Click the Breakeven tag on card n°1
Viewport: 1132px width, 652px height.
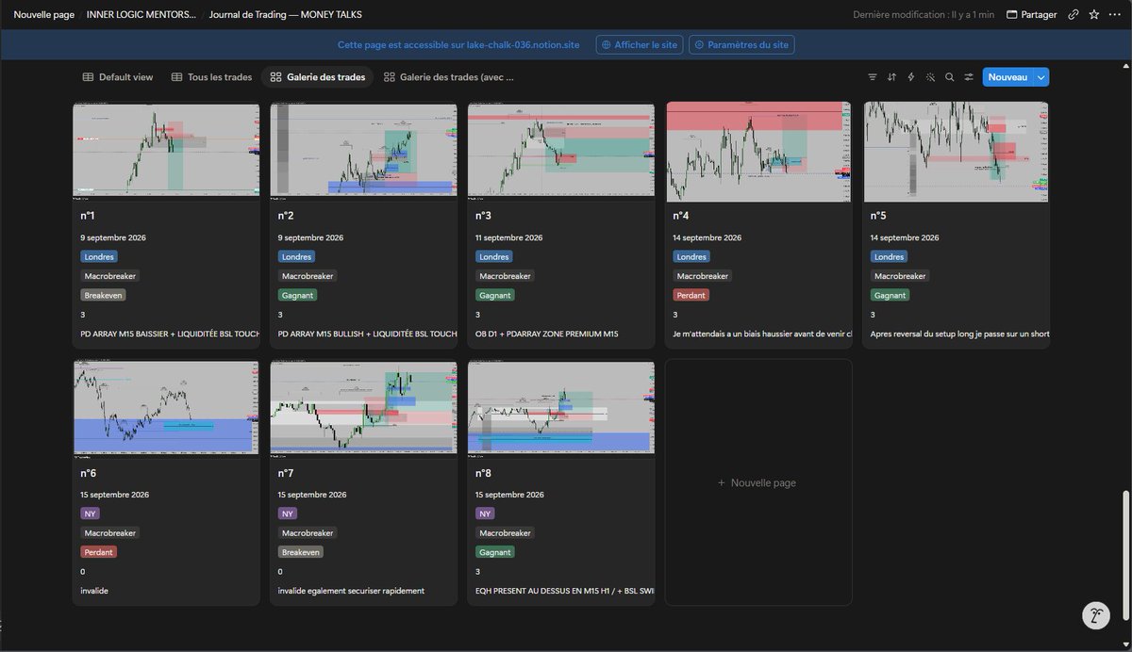[103, 295]
